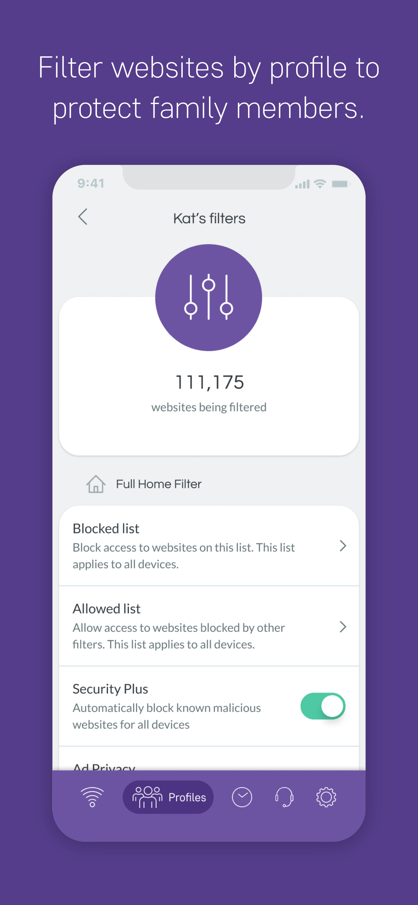418x905 pixels.
Task: Open the settings gear icon
Action: [326, 797]
